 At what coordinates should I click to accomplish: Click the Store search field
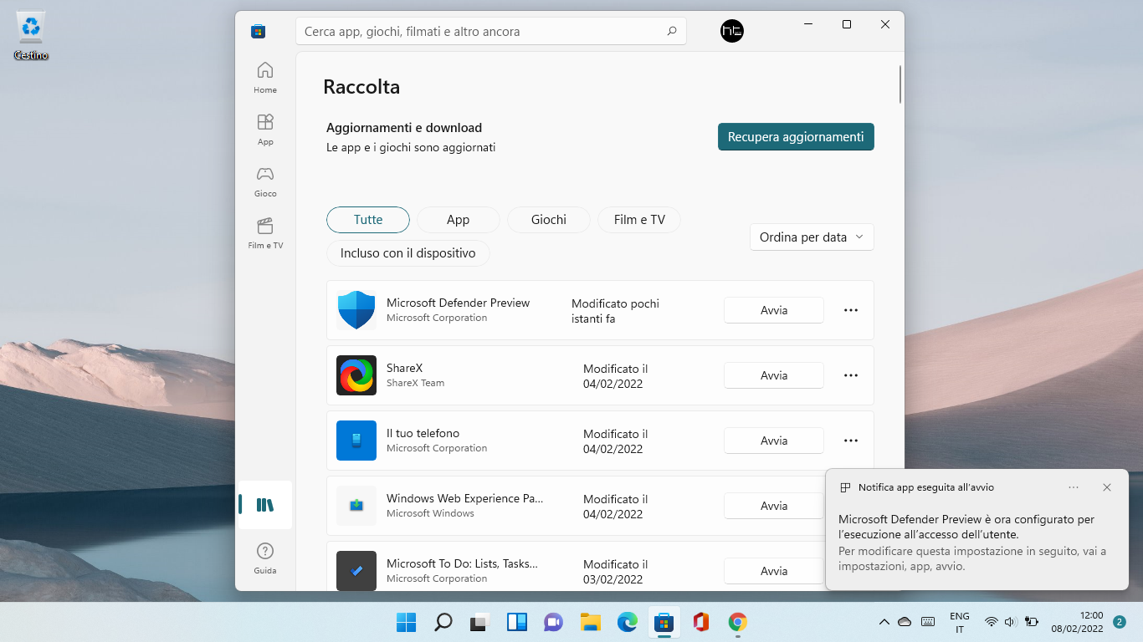[x=491, y=32]
